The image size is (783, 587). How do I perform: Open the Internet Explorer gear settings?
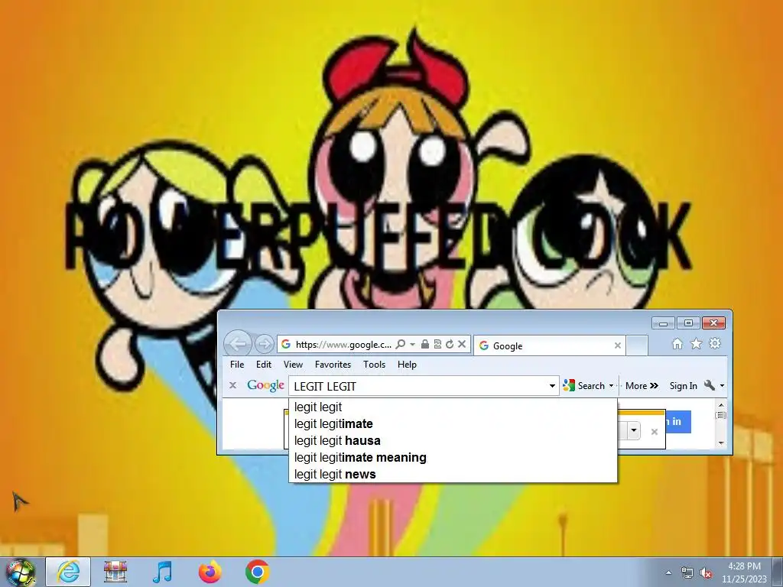(715, 343)
